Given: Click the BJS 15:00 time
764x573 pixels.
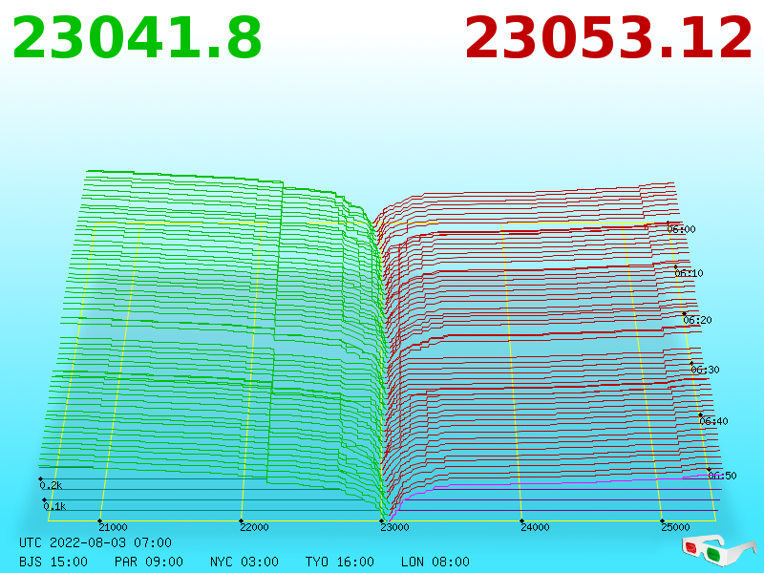Looking at the screenshot, I should (x=53, y=562).
